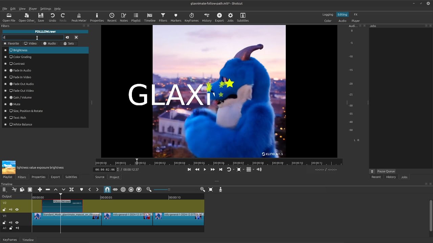Switch to the Logging layout

point(328,15)
